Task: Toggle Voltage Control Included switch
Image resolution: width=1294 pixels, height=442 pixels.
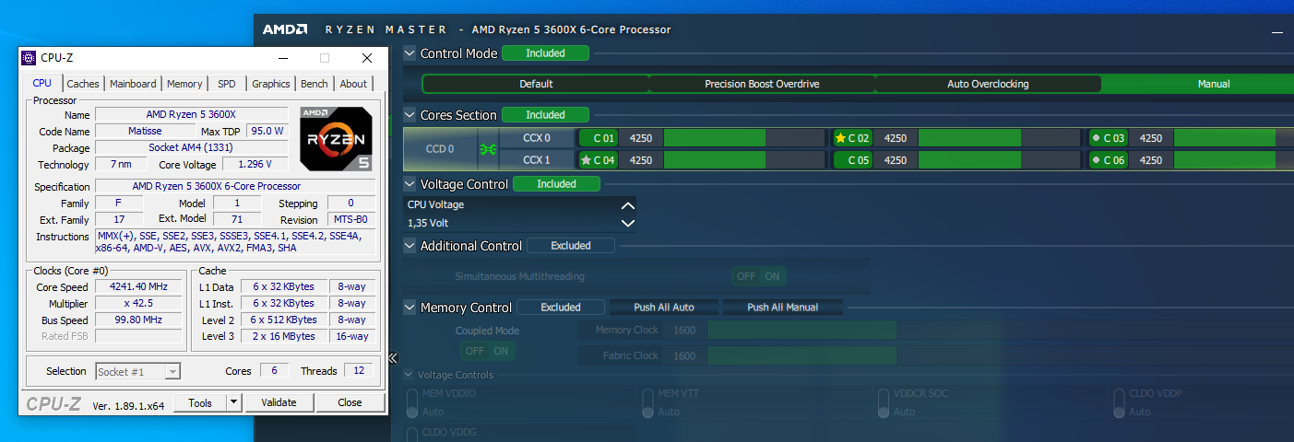Action: 556,184
